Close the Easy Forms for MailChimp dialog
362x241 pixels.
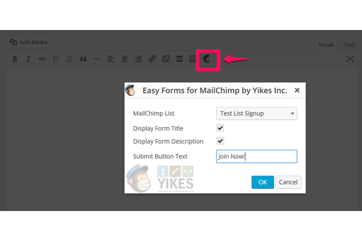[297, 91]
